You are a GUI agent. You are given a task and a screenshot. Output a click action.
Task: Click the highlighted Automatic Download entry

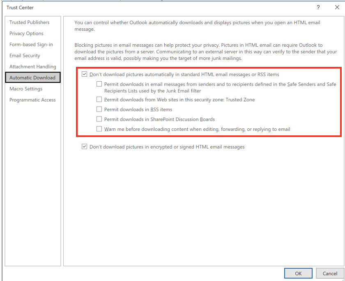(x=32, y=78)
